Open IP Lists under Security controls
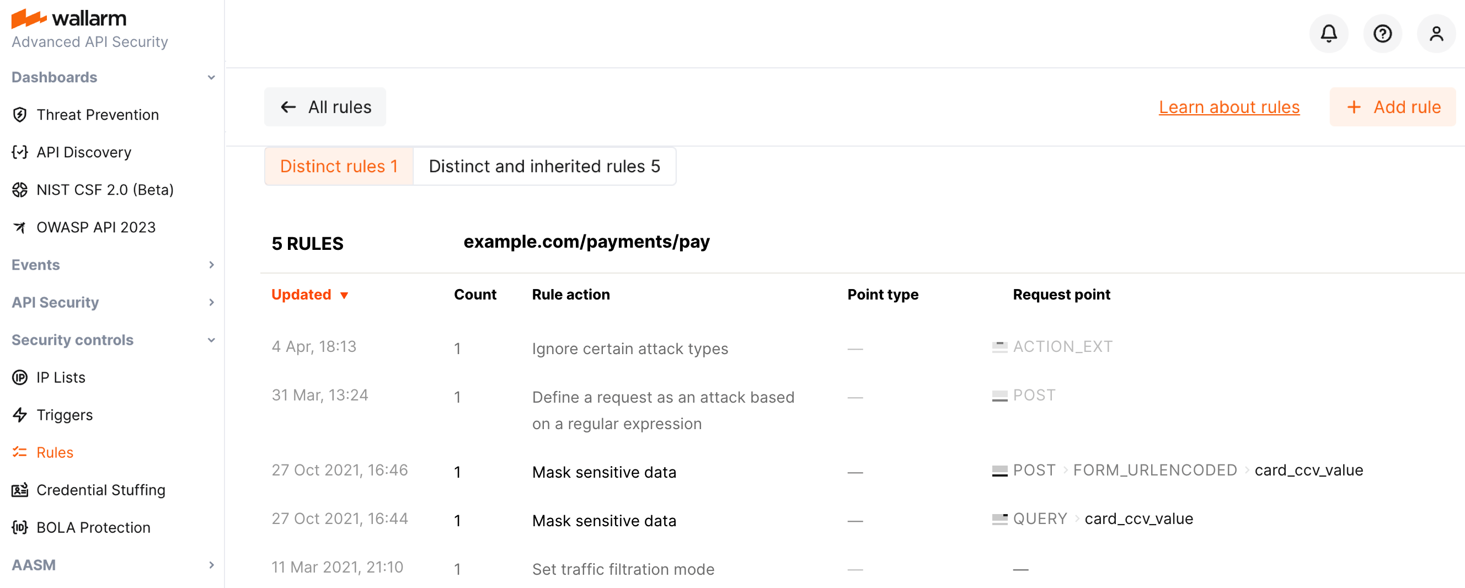The width and height of the screenshot is (1465, 588). point(61,377)
